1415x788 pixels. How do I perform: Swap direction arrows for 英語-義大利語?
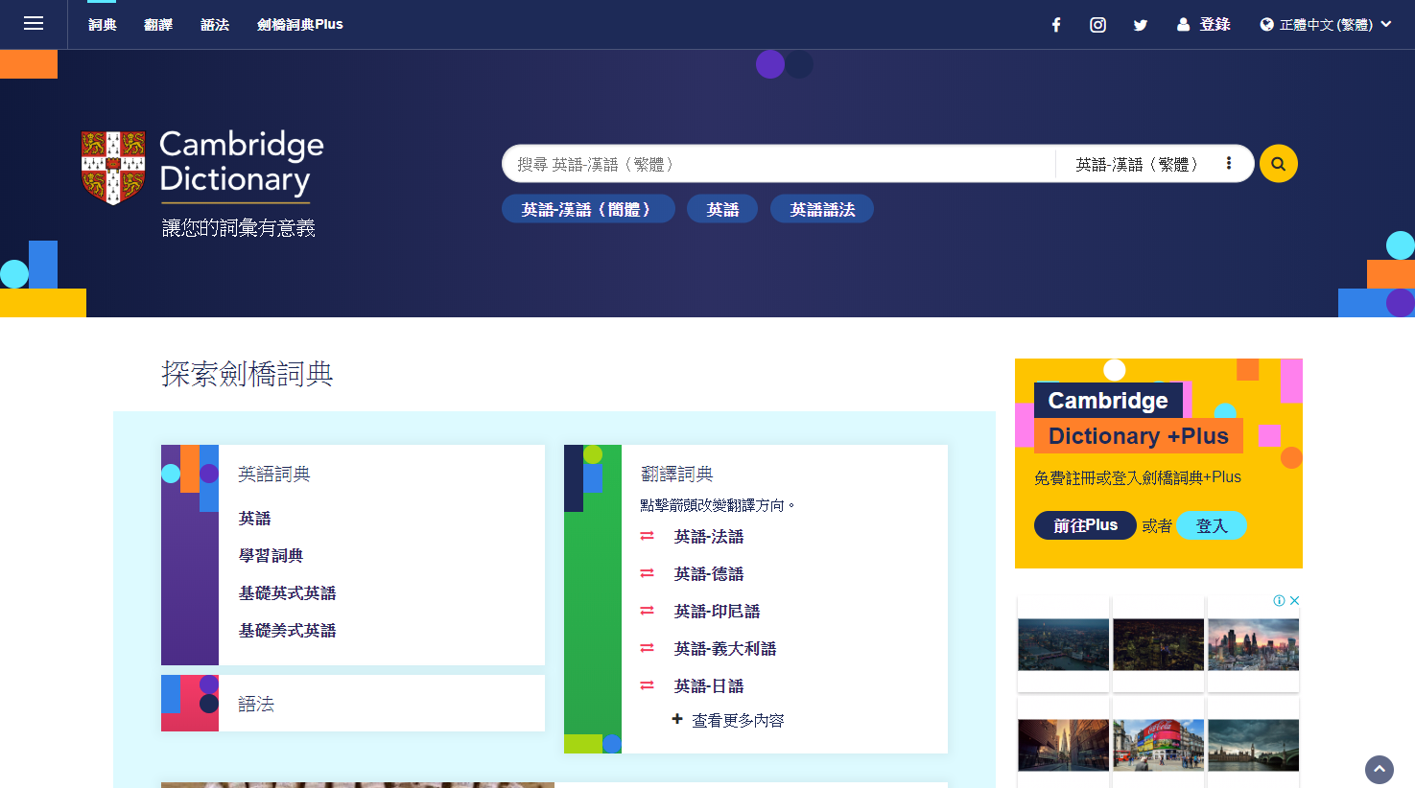click(x=648, y=648)
